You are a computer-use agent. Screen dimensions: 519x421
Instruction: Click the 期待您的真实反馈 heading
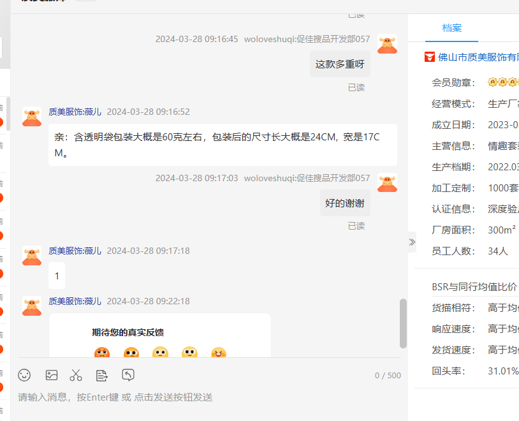tap(128, 332)
